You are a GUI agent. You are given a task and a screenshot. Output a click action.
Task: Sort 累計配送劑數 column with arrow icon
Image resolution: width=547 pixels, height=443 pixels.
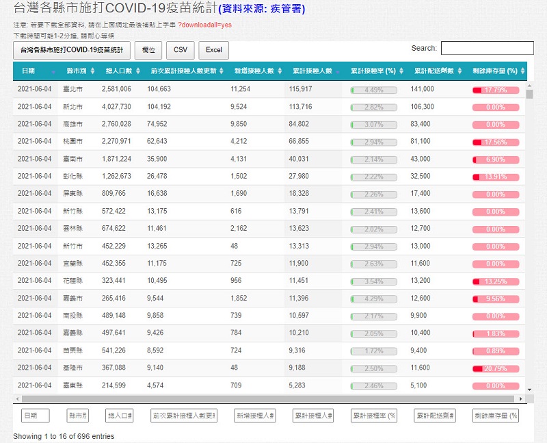[460, 71]
